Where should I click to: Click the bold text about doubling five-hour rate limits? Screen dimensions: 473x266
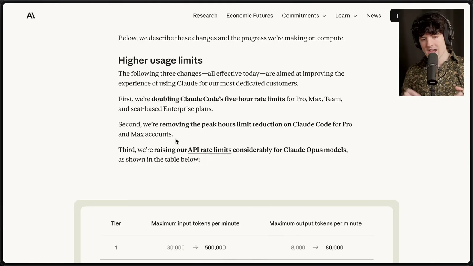[218, 99]
